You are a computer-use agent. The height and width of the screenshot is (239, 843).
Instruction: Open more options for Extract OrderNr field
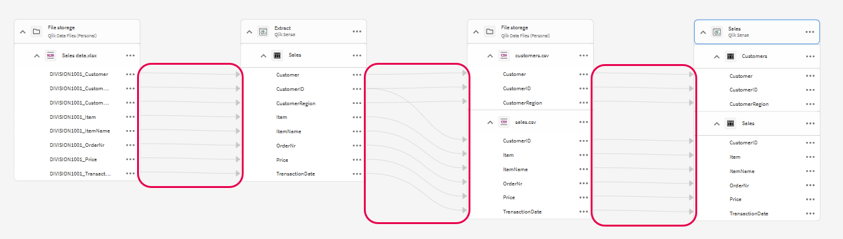point(357,146)
